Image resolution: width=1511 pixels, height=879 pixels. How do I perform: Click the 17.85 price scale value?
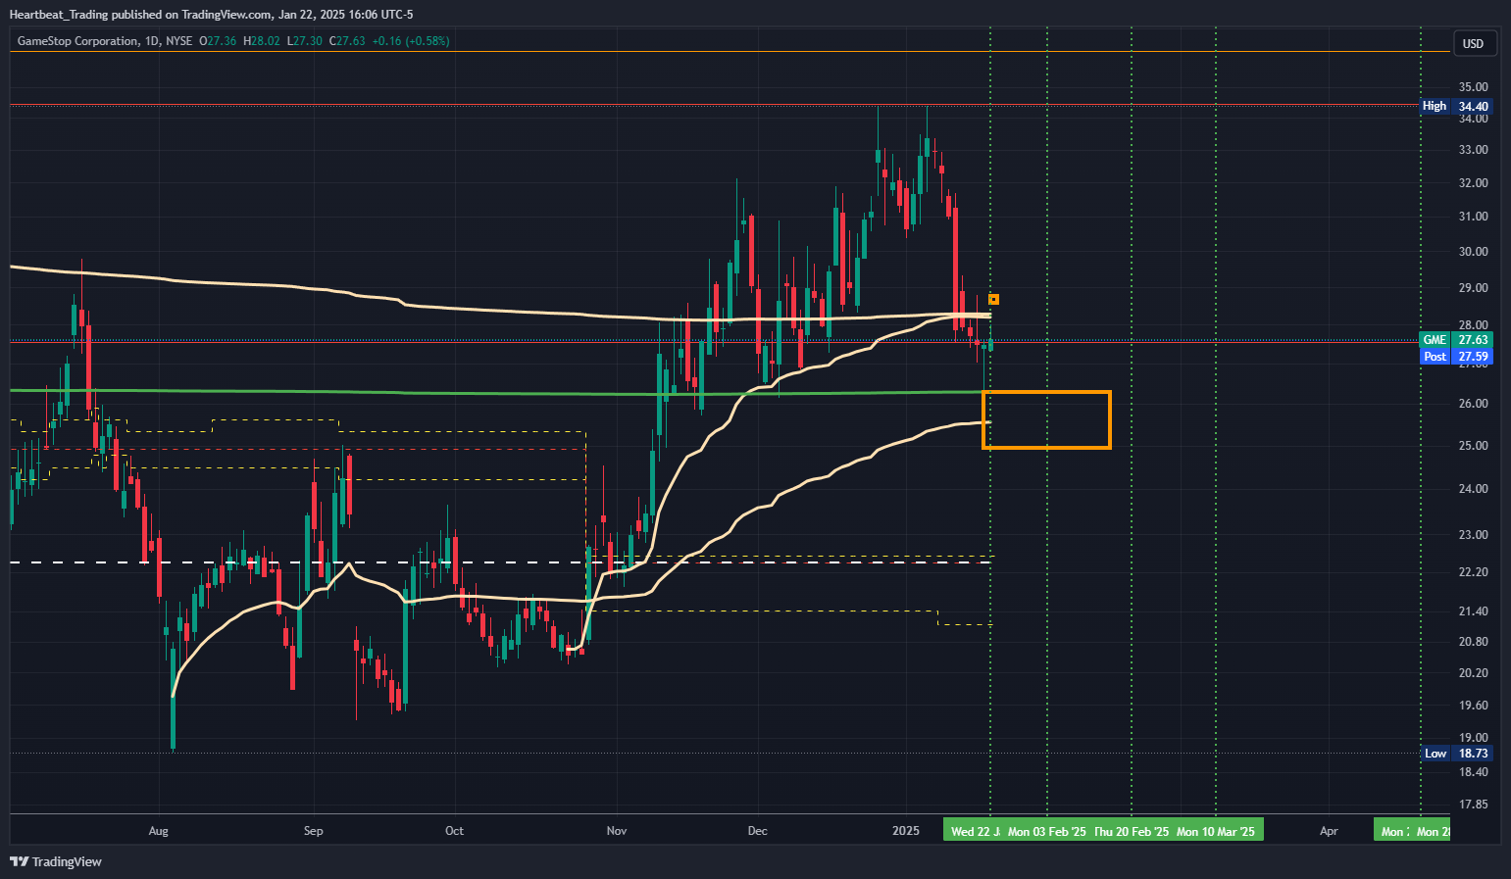[x=1473, y=805]
